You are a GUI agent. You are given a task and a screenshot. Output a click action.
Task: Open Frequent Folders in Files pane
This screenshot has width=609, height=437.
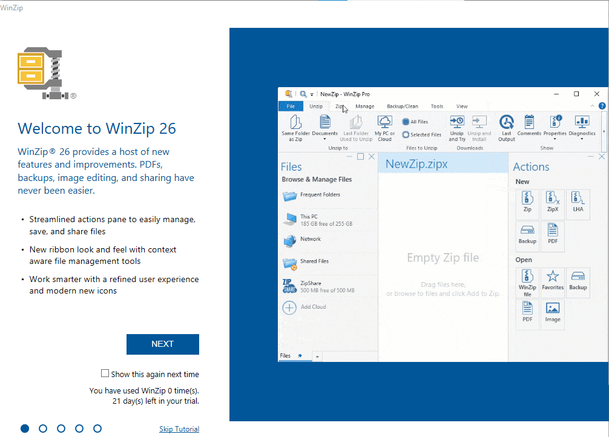pos(328,195)
